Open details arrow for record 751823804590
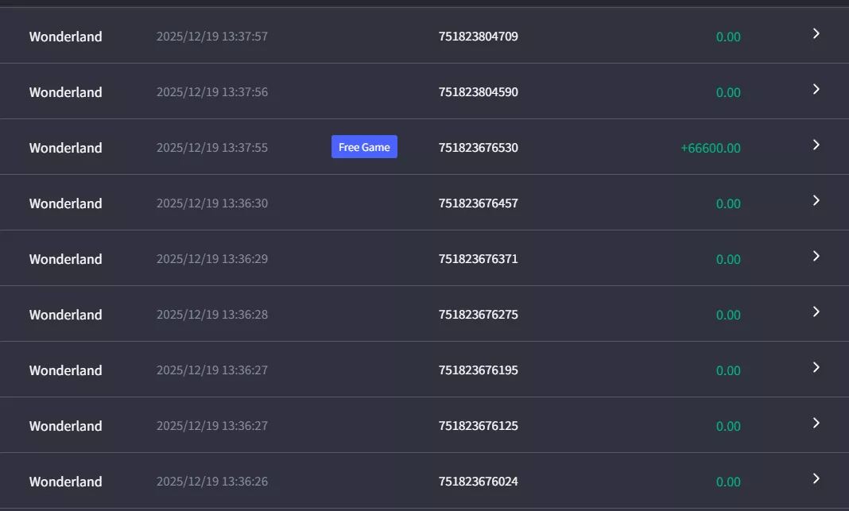The image size is (849, 511). pyautogui.click(x=816, y=89)
